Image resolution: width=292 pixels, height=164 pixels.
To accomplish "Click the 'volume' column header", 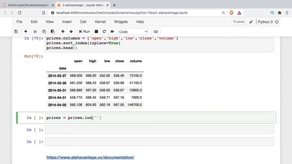I will pyautogui.click(x=136, y=61).
